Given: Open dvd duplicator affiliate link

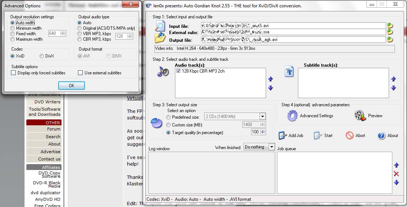Looking at the screenshot, I should [45, 192].
